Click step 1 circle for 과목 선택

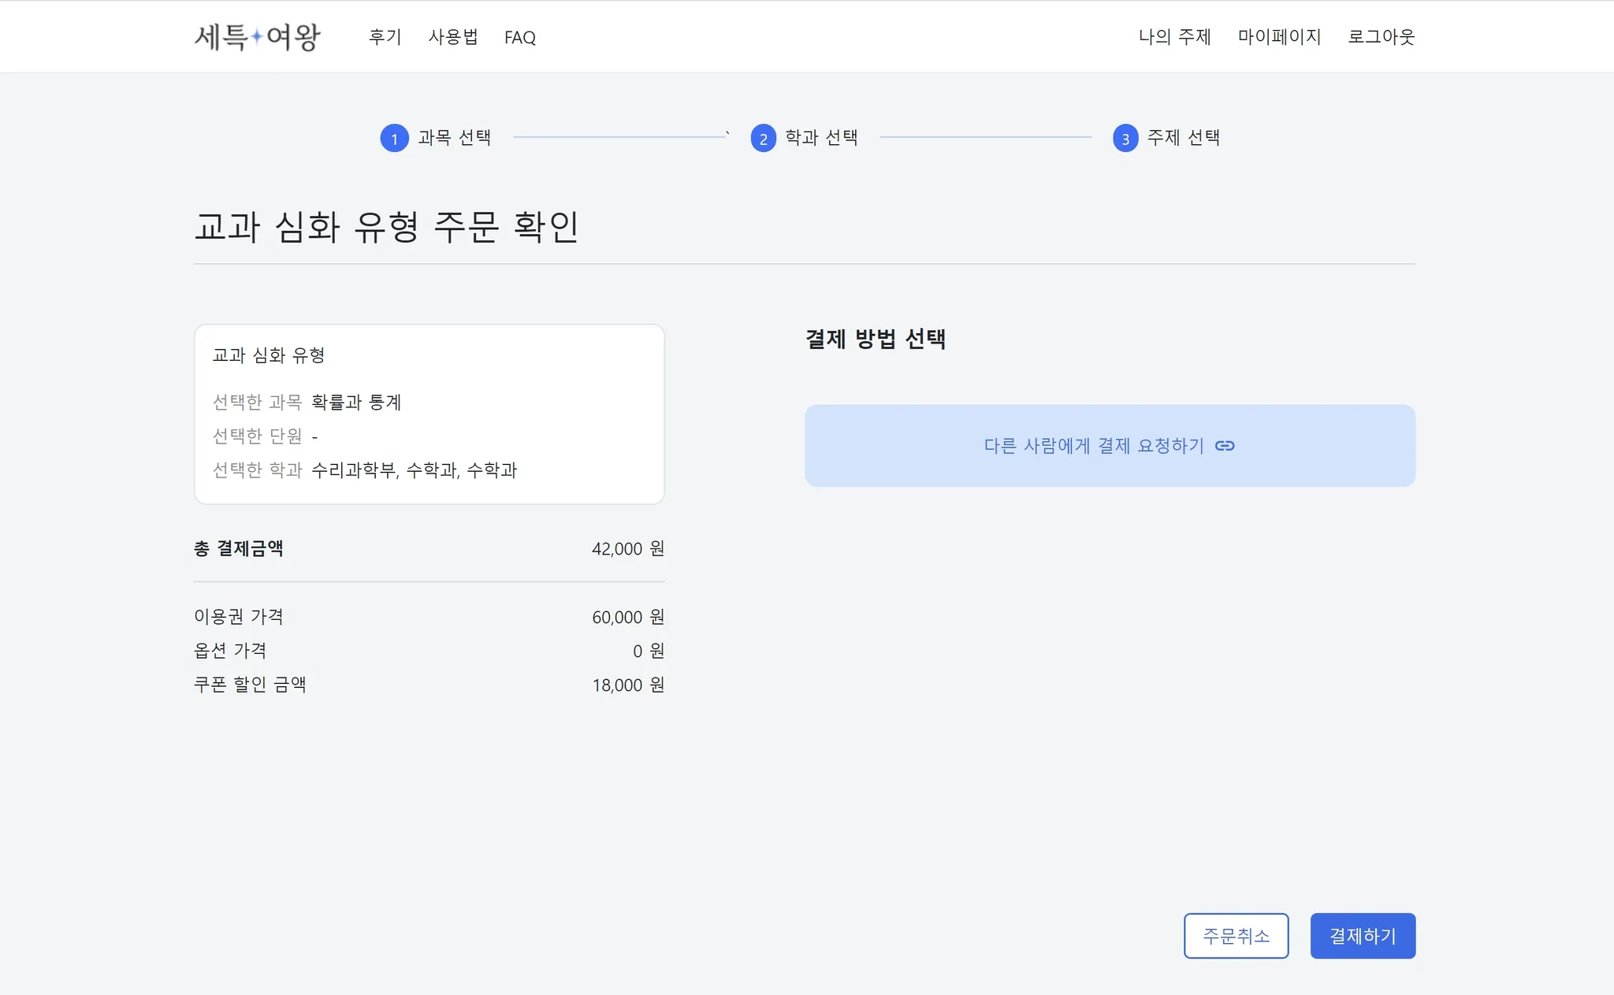click(x=394, y=138)
